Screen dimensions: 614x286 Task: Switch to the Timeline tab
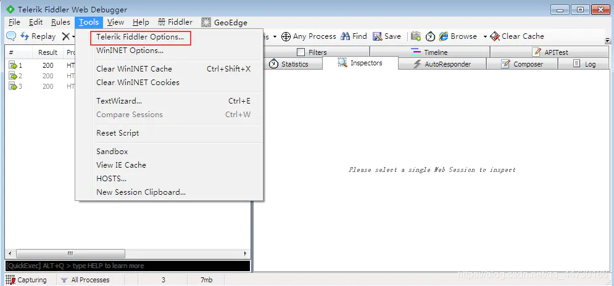pyautogui.click(x=429, y=52)
